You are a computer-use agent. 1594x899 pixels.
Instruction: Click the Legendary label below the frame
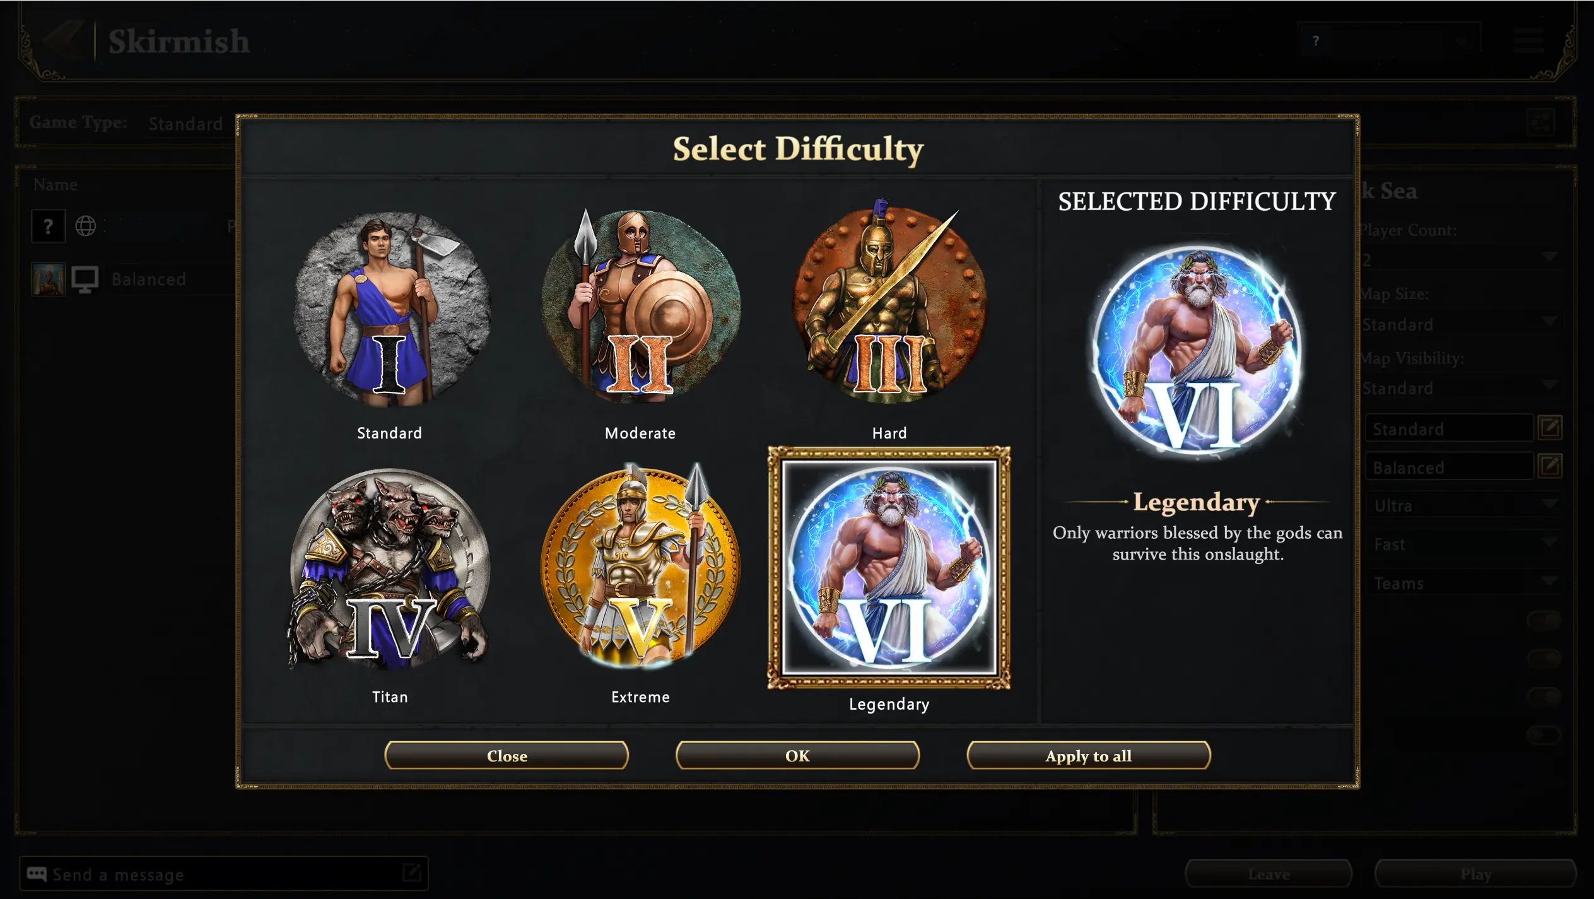[x=889, y=704]
